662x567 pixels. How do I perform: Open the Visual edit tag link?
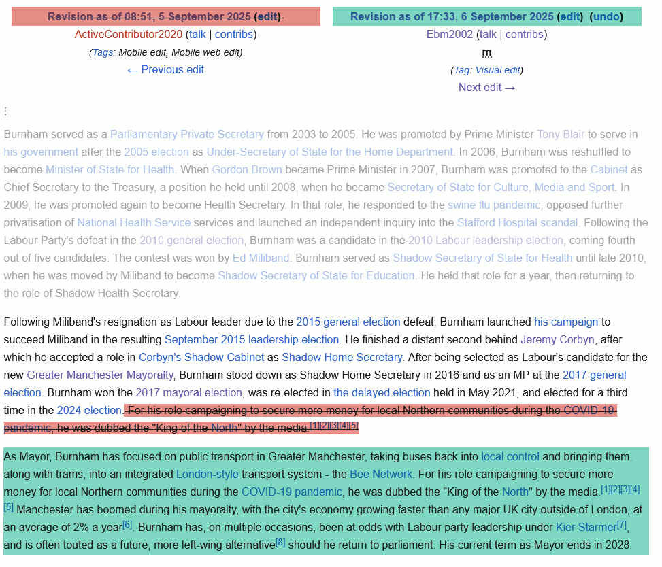[498, 70]
